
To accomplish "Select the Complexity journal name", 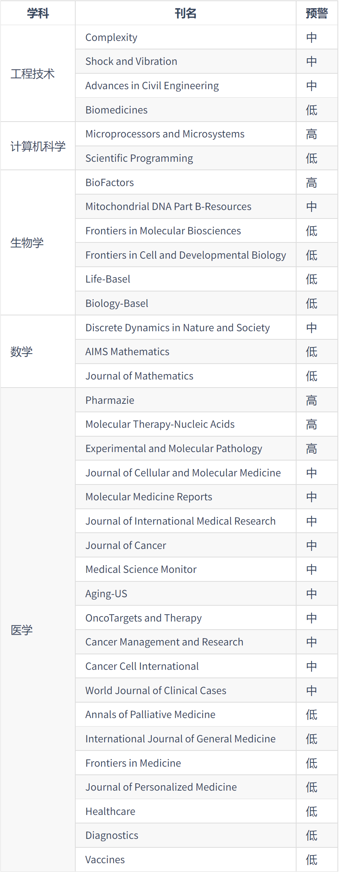I will (111, 37).
